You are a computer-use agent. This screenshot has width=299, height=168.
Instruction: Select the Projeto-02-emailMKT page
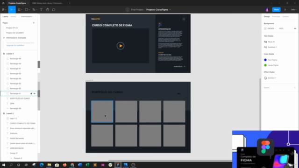coord(15,33)
